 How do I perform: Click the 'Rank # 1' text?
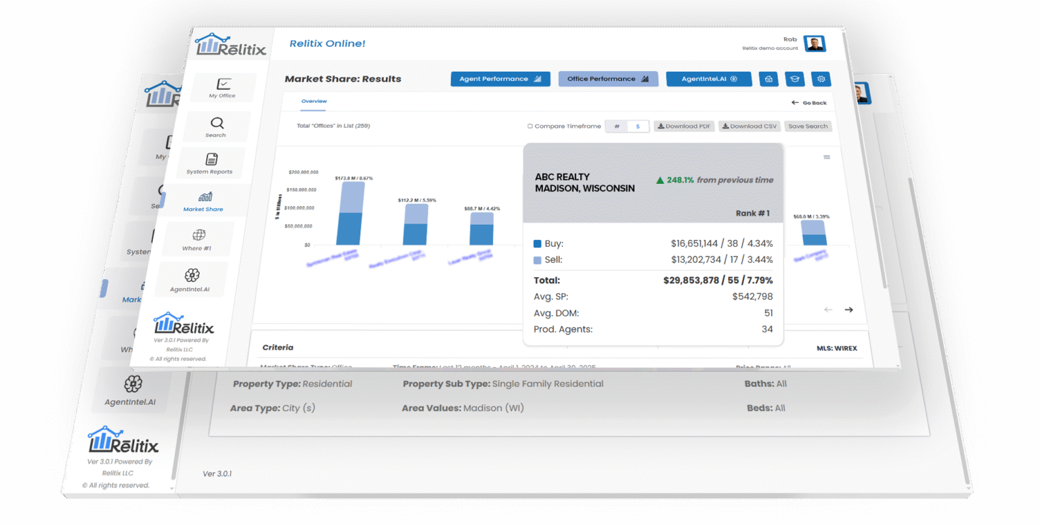point(753,213)
